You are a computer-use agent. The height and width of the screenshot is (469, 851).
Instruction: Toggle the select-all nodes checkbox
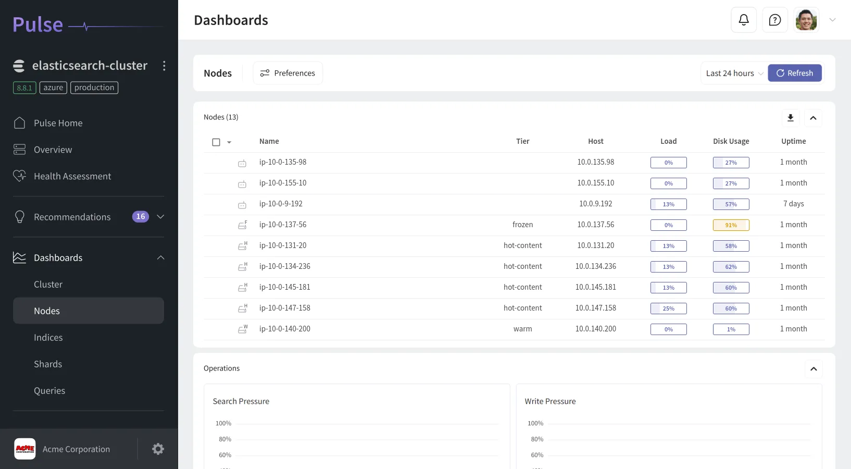pos(216,142)
